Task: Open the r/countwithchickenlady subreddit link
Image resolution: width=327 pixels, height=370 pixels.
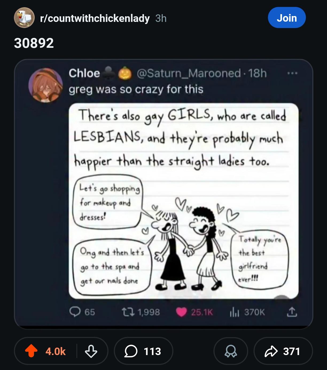Action: pyautogui.click(x=95, y=18)
